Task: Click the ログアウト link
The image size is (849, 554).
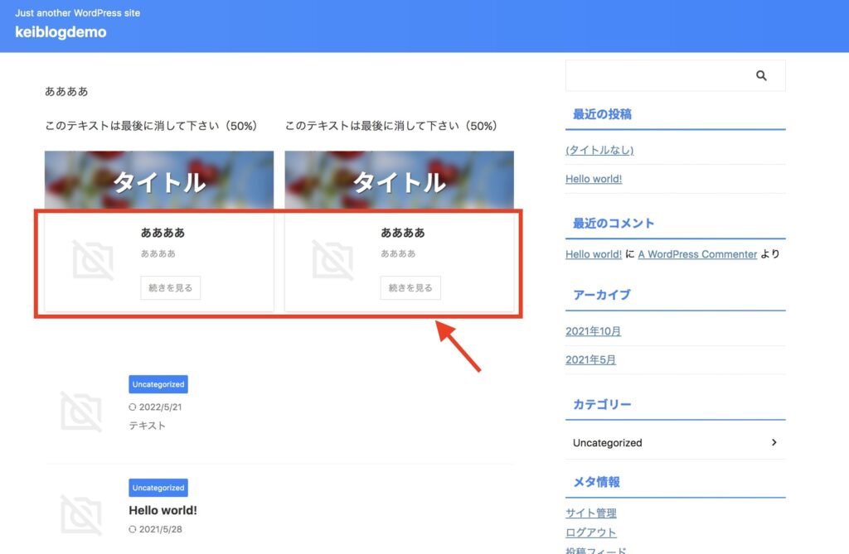Action: pyautogui.click(x=590, y=532)
